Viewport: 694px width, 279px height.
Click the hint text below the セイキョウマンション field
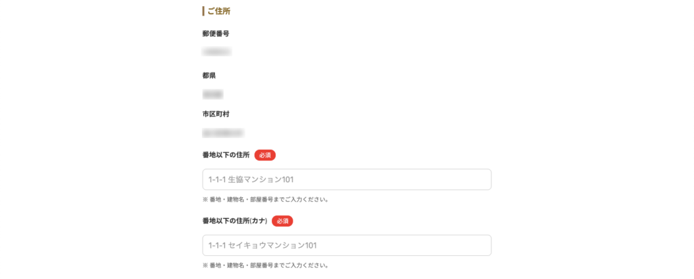266,265
